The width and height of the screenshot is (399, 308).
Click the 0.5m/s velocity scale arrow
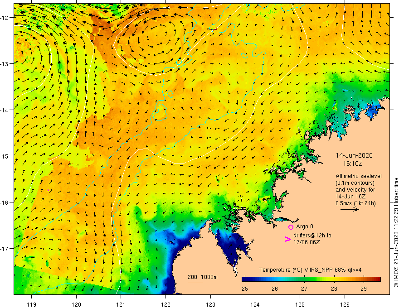coord(350,209)
